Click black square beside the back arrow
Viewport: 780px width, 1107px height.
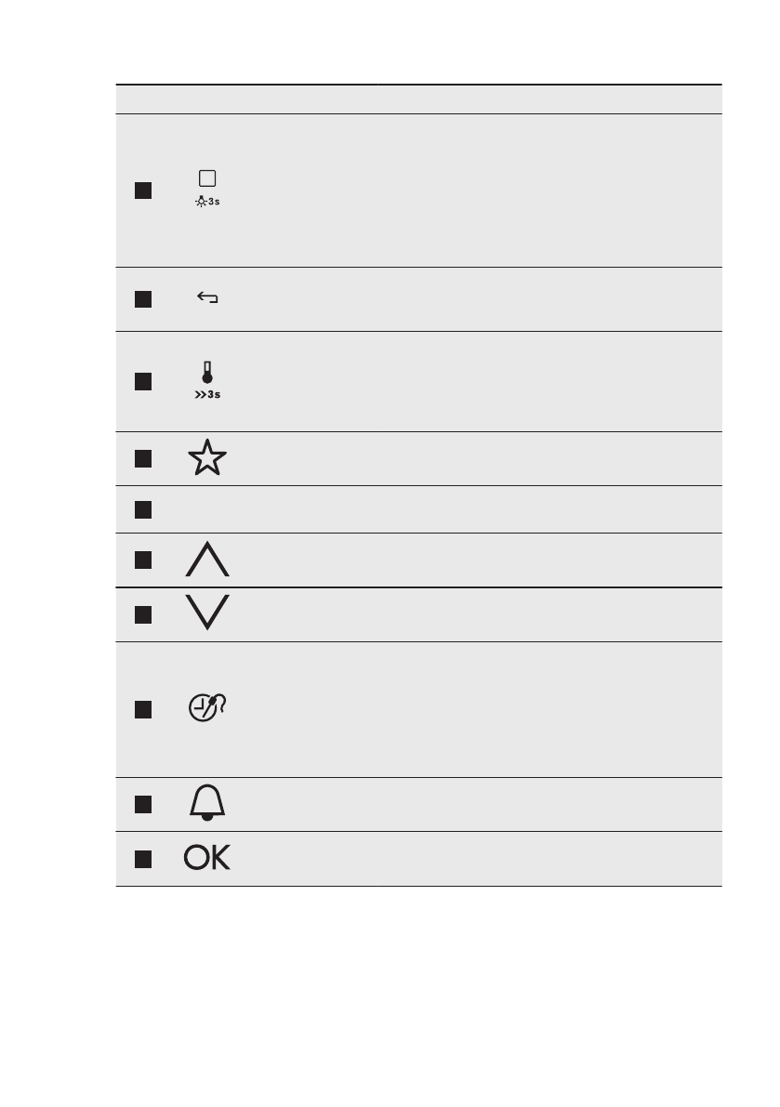click(x=142, y=299)
